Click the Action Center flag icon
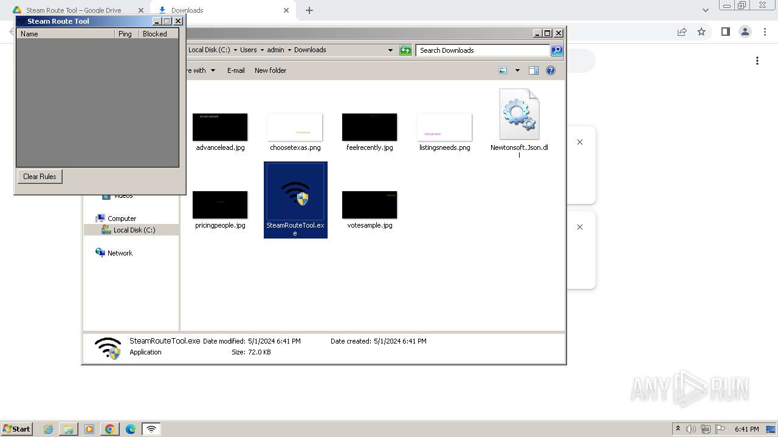Viewport: 778px width, 437px height. coord(720,429)
